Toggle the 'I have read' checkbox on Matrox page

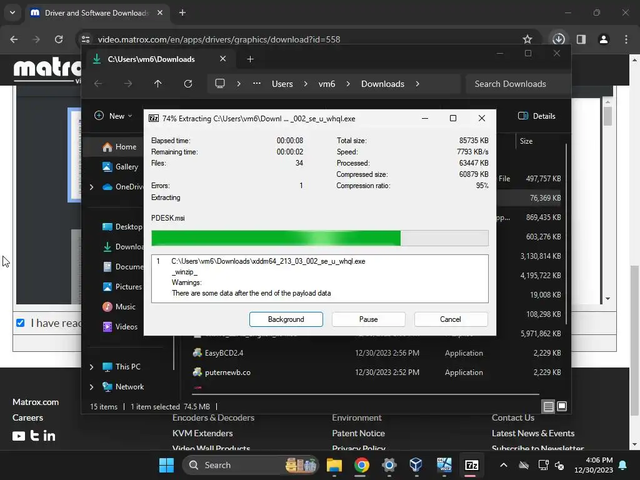21,323
